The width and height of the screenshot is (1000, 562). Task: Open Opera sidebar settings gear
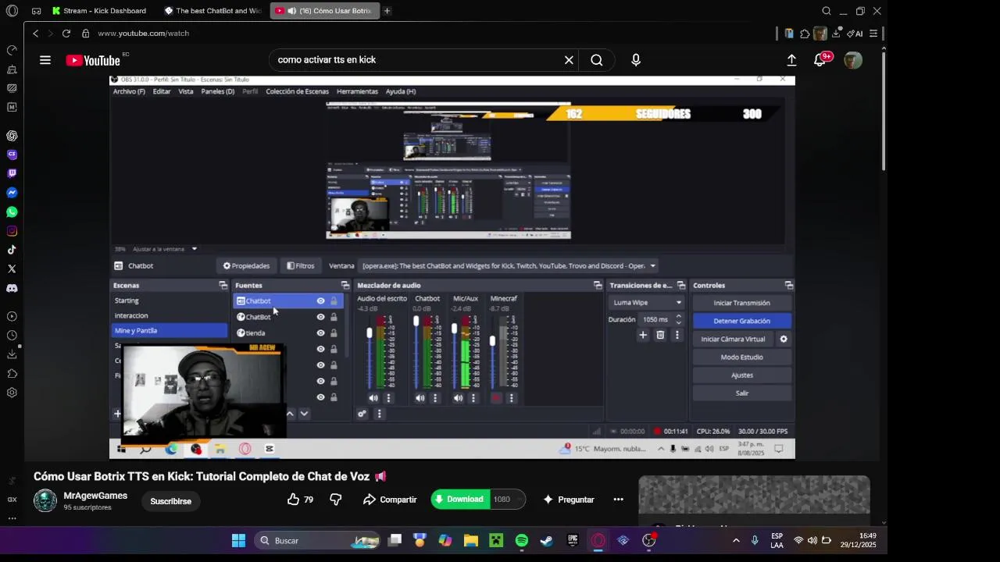pos(12,393)
